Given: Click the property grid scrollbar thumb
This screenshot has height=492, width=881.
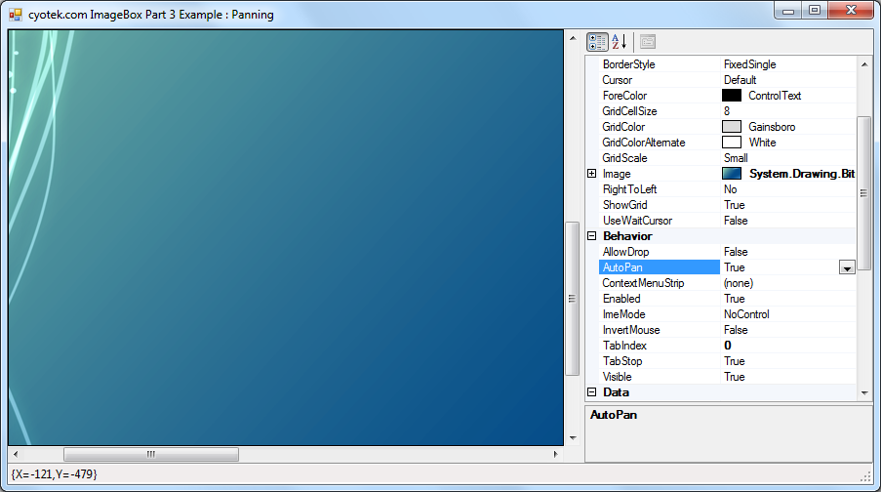Looking at the screenshot, I should [x=864, y=193].
